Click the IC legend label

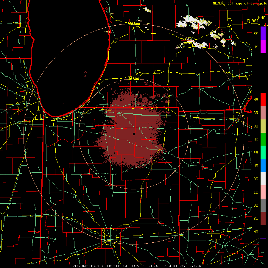(x=255, y=192)
